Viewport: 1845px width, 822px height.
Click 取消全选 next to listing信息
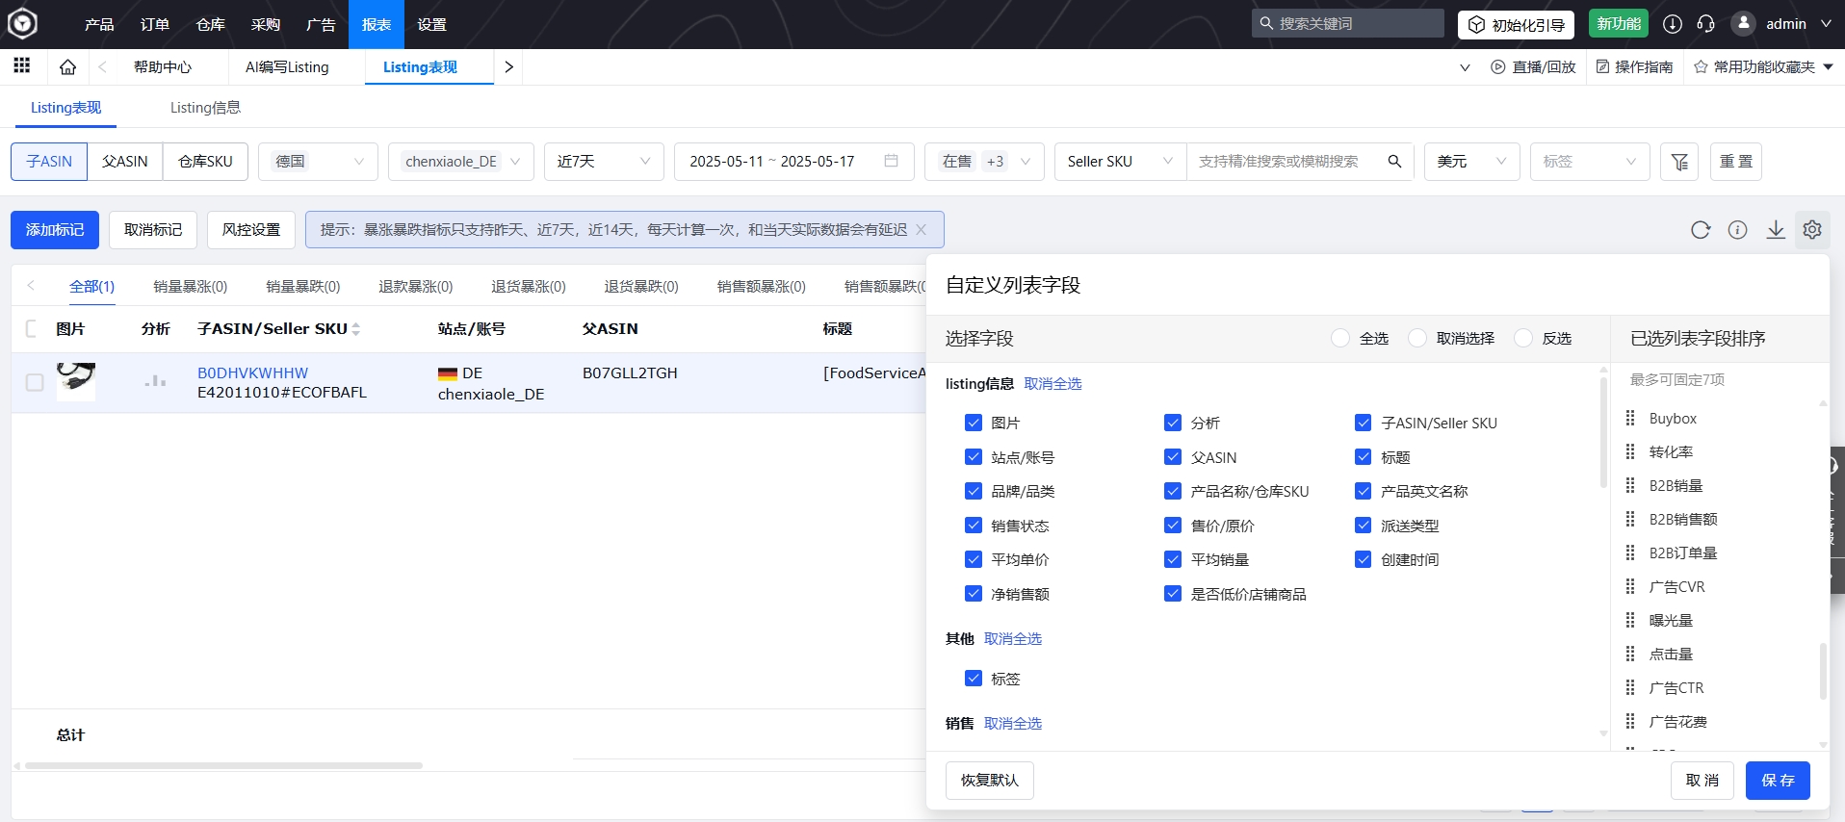1052,383
